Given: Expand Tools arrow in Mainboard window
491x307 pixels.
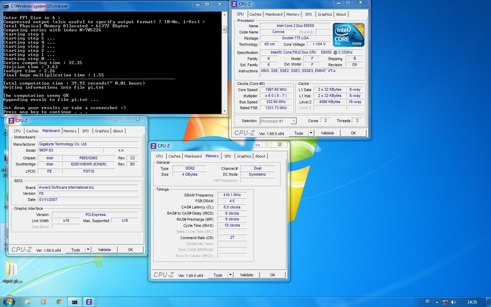Looking at the screenshot, I should point(88,250).
